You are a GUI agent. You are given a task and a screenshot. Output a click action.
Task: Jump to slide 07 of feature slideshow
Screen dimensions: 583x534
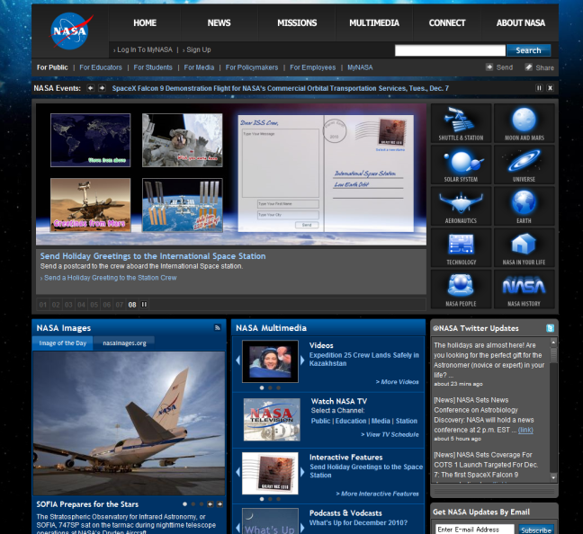click(120, 305)
